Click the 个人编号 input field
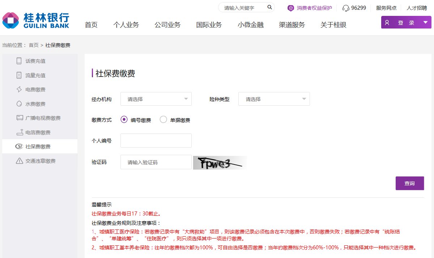434x258 pixels. point(156,141)
